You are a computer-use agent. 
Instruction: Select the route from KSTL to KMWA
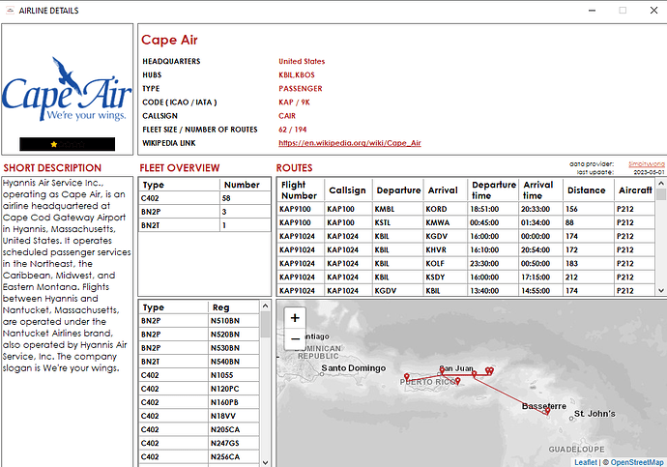point(466,222)
